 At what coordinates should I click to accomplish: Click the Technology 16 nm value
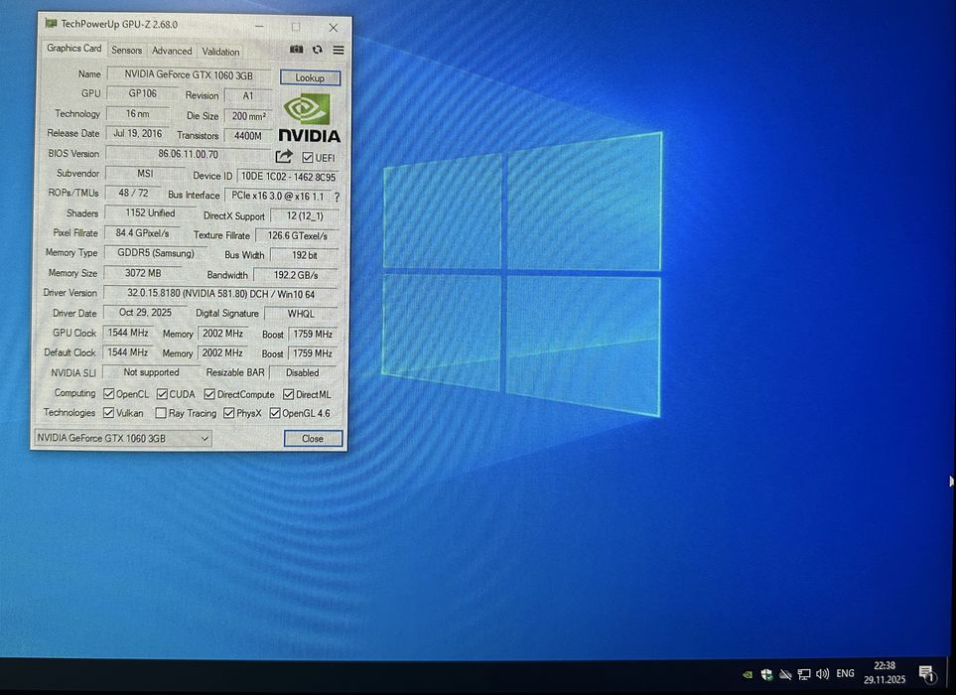point(138,113)
